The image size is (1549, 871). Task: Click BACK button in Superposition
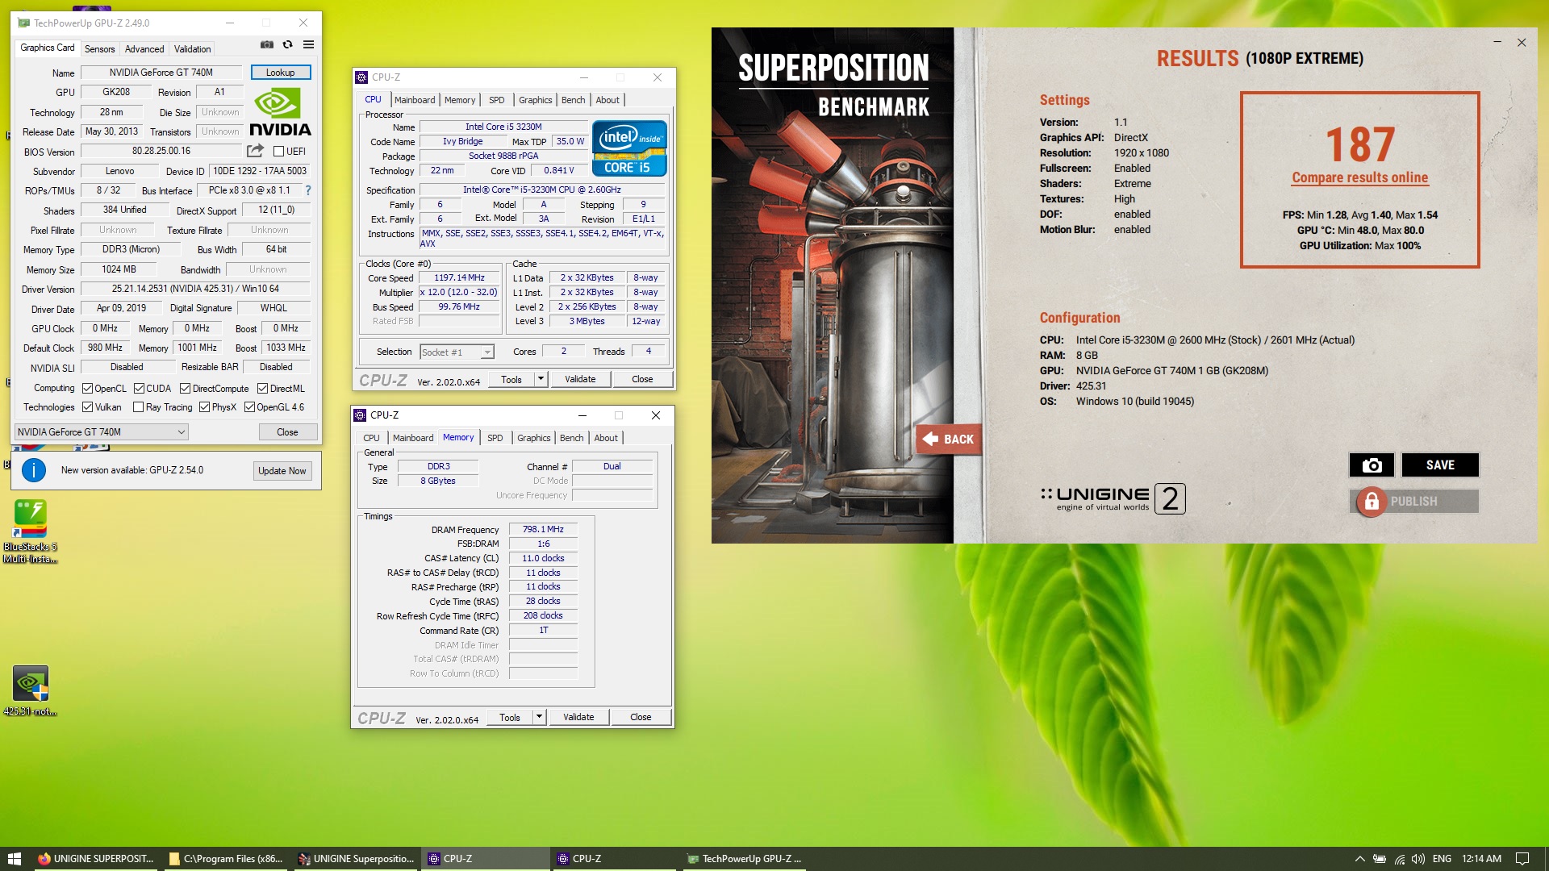point(949,440)
